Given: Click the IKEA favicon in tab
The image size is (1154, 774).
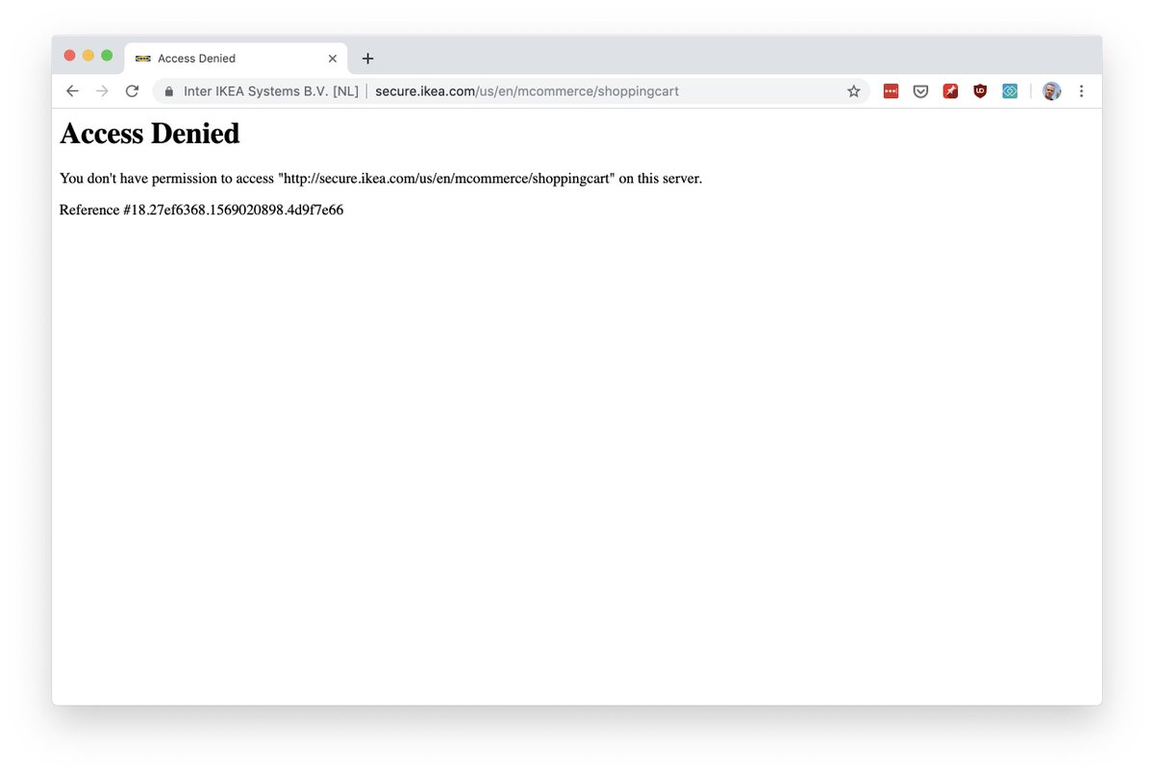Looking at the screenshot, I should [x=143, y=59].
